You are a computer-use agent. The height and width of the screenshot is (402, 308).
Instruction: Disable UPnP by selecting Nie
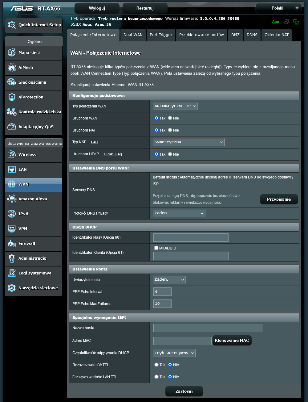(170, 154)
